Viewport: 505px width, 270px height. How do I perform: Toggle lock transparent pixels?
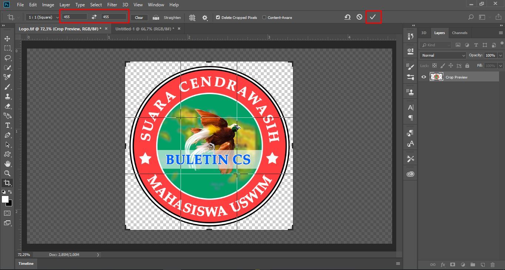(x=435, y=66)
